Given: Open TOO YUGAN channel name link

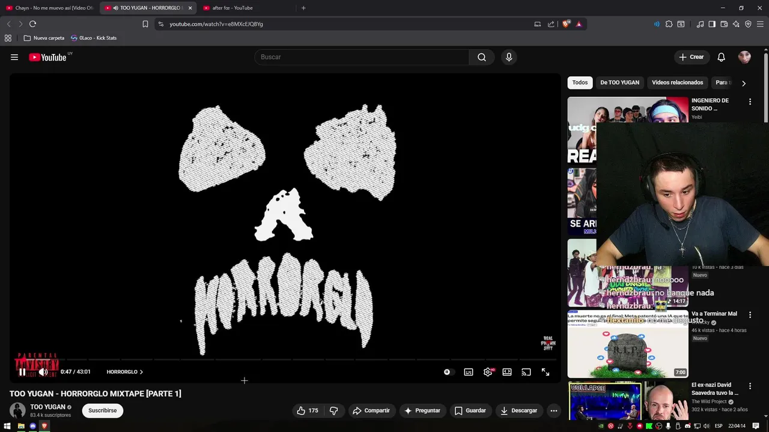Looking at the screenshot, I should tap(47, 407).
